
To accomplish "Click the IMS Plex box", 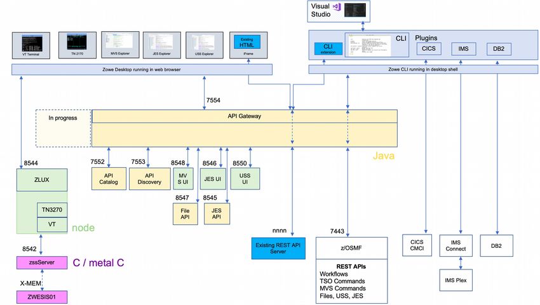I will (x=456, y=280).
